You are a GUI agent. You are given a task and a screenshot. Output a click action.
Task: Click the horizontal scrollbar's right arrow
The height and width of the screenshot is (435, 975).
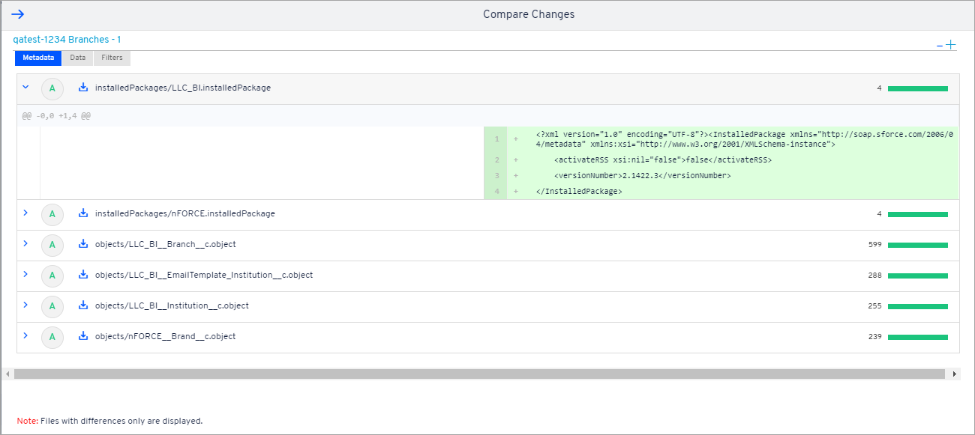point(953,372)
